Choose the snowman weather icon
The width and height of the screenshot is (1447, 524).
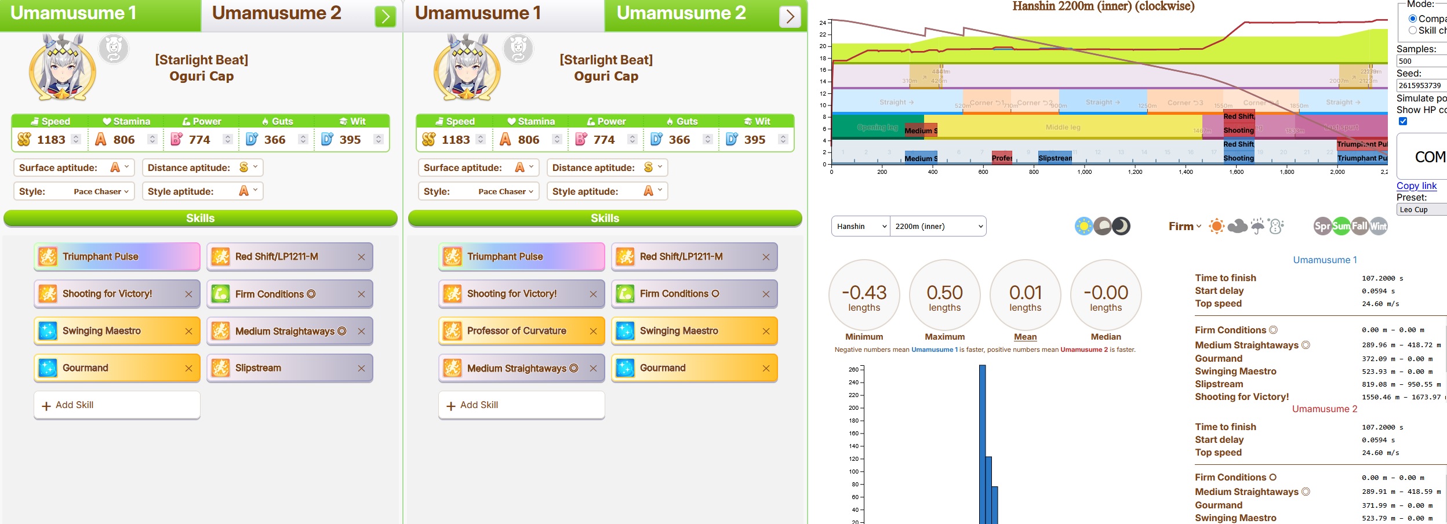tap(1276, 226)
